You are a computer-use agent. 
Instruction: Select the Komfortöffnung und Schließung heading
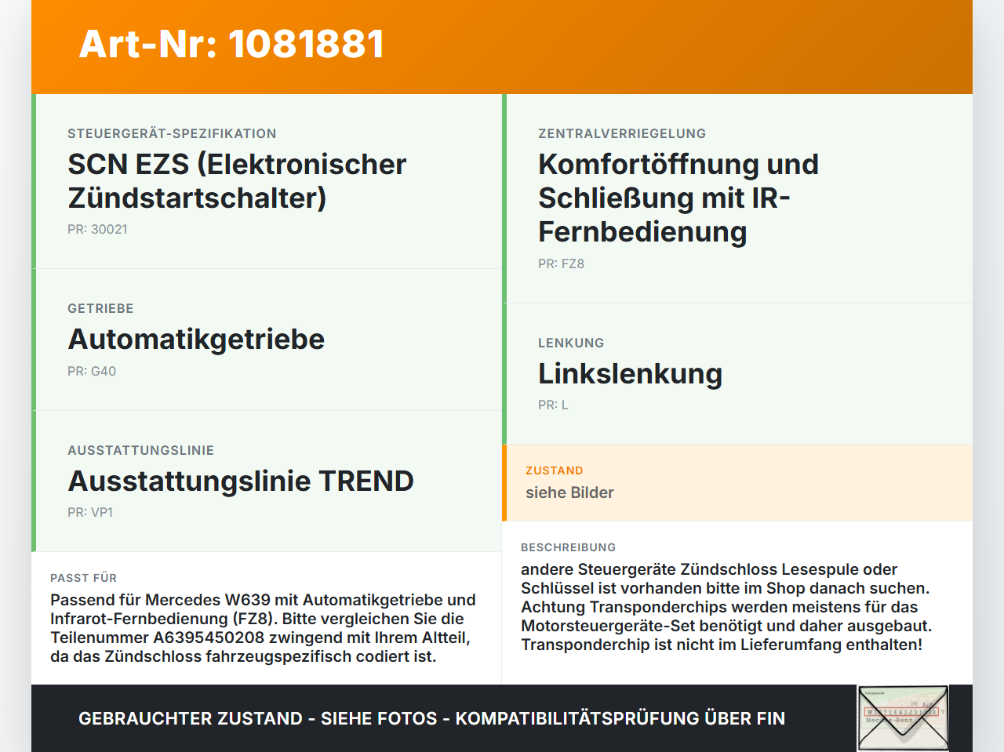678,198
